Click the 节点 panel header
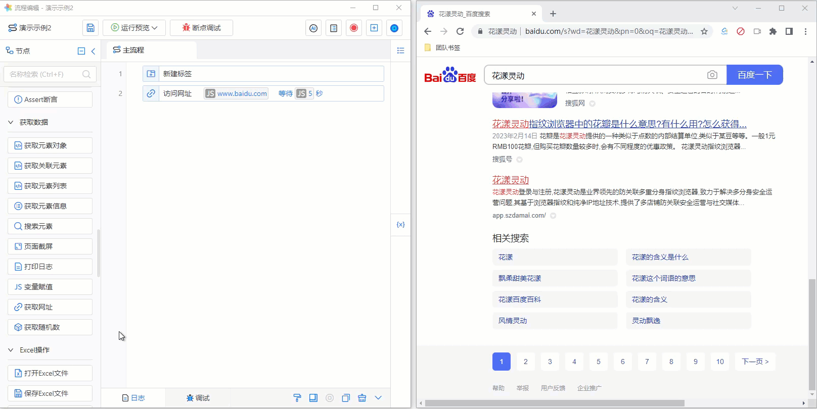Screen dimensions: 817x409 tap(18, 51)
